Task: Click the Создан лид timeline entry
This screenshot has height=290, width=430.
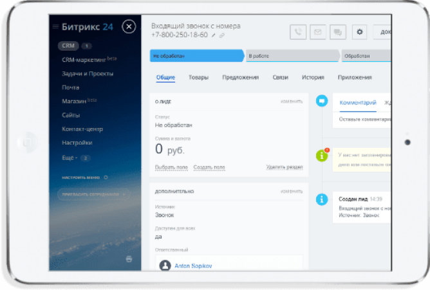Action: (x=362, y=207)
